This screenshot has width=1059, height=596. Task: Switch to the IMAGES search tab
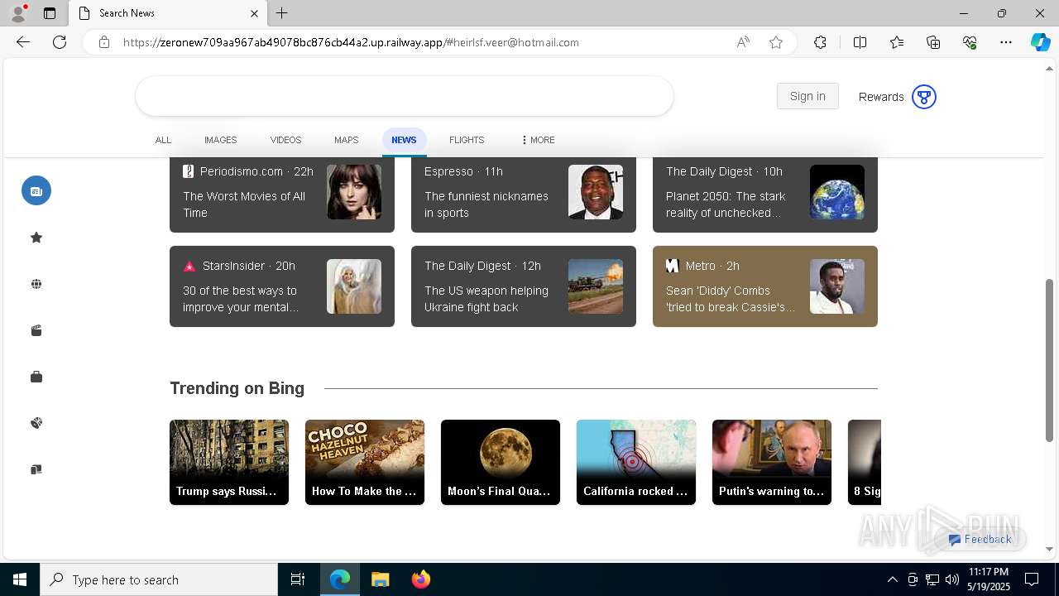pyautogui.click(x=221, y=140)
